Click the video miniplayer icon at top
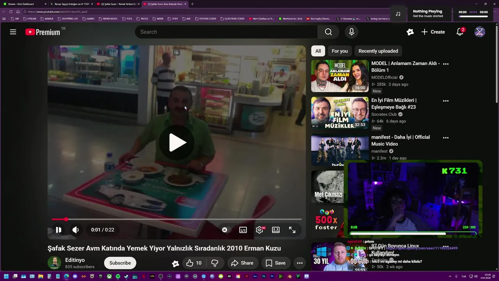The height and width of the screenshot is (281, 499). tap(177, 52)
